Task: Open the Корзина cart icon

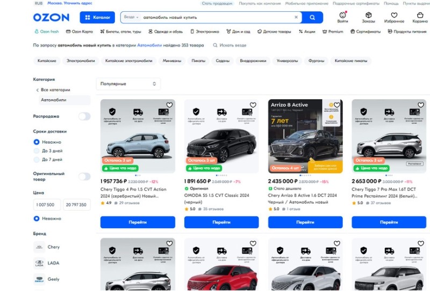Action: point(420,16)
